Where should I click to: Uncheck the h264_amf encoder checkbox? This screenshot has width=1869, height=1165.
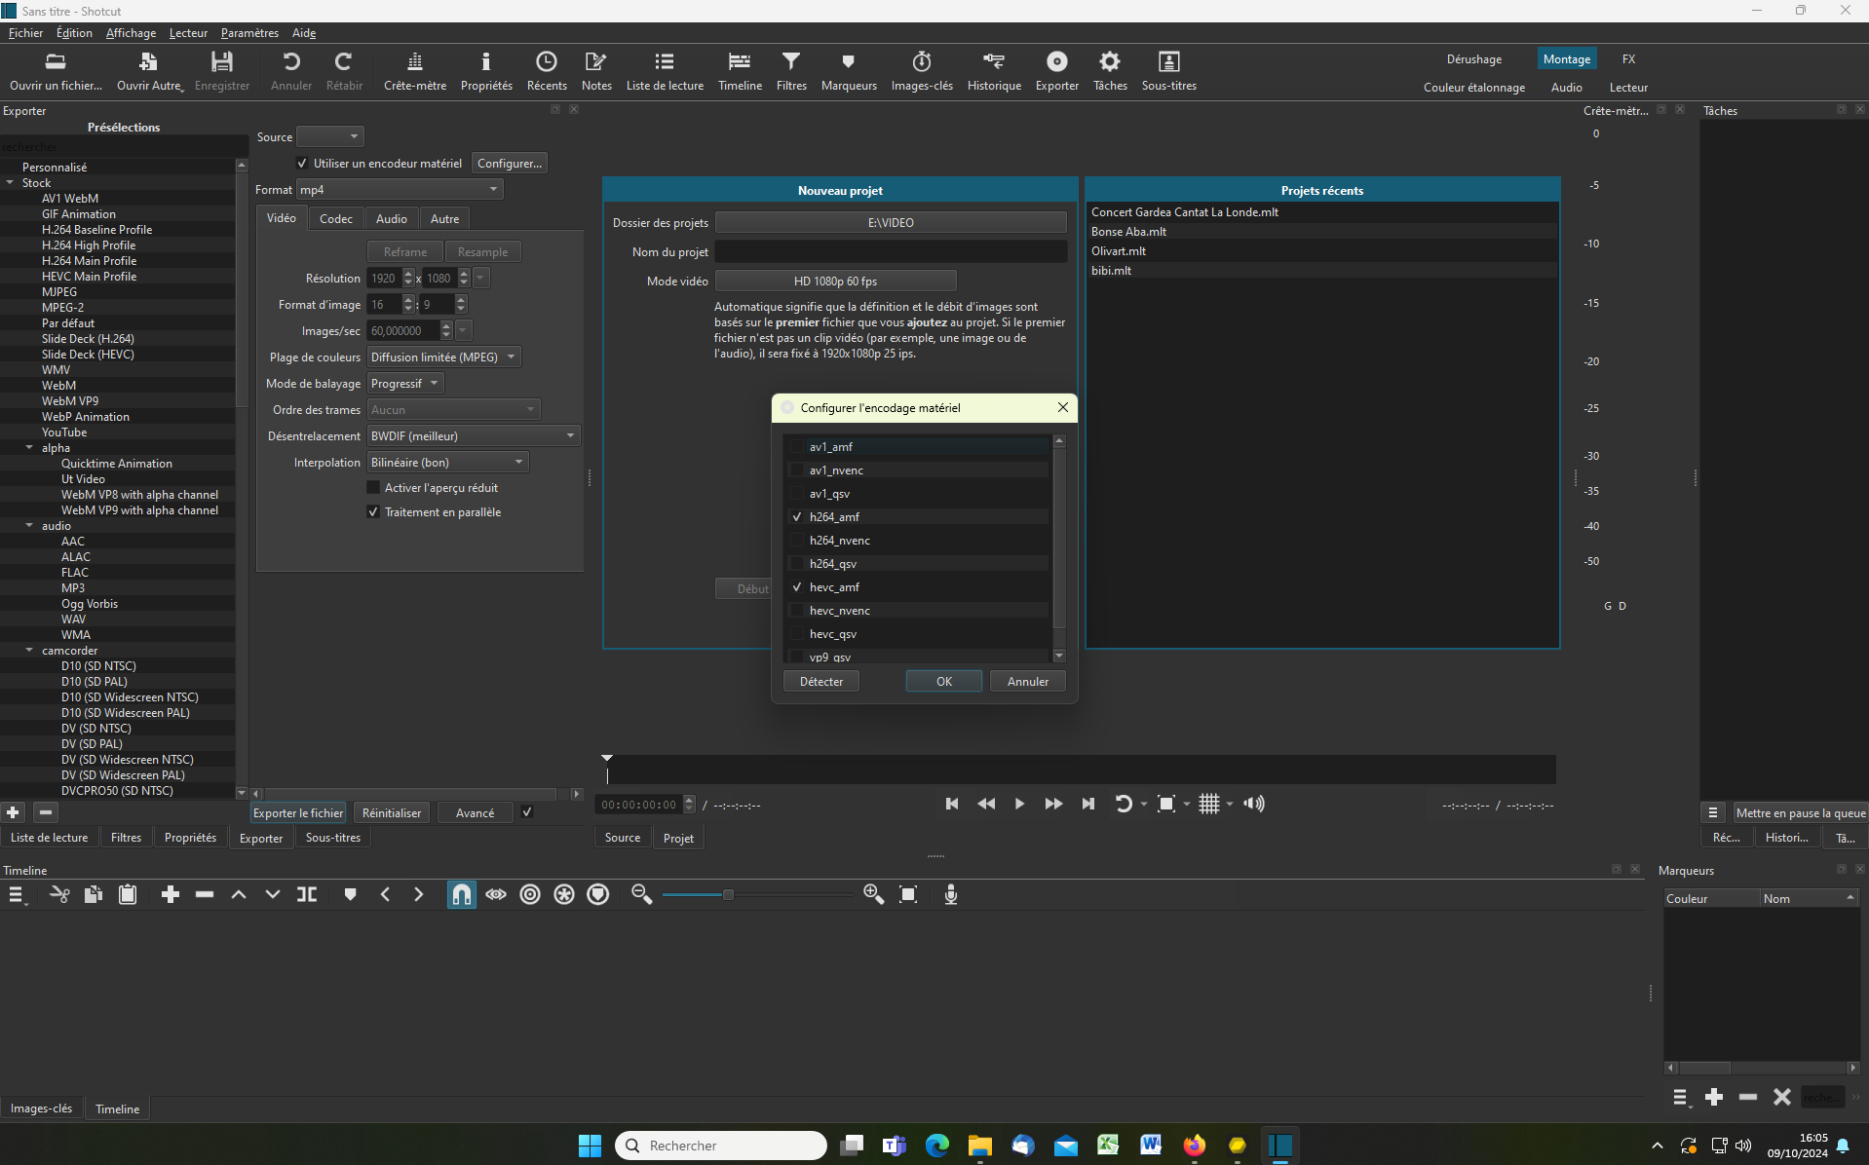797,517
